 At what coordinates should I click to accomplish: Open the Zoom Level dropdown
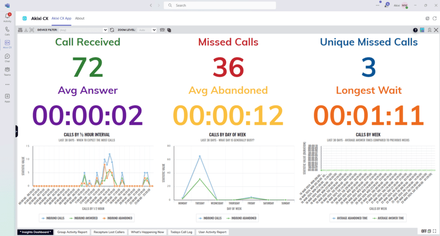click(154, 30)
